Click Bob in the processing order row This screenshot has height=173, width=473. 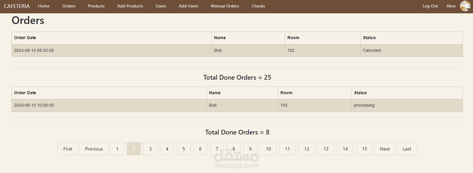point(242,105)
